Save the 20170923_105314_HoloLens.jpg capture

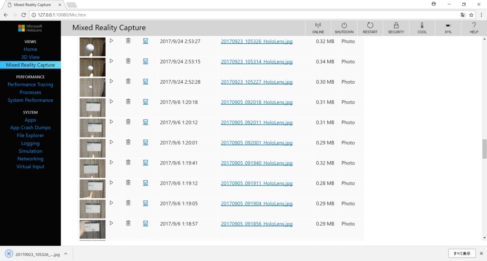click(146, 61)
